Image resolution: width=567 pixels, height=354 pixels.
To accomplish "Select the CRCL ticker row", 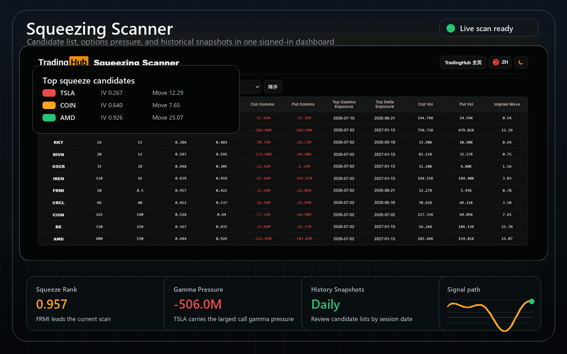I will [283, 202].
